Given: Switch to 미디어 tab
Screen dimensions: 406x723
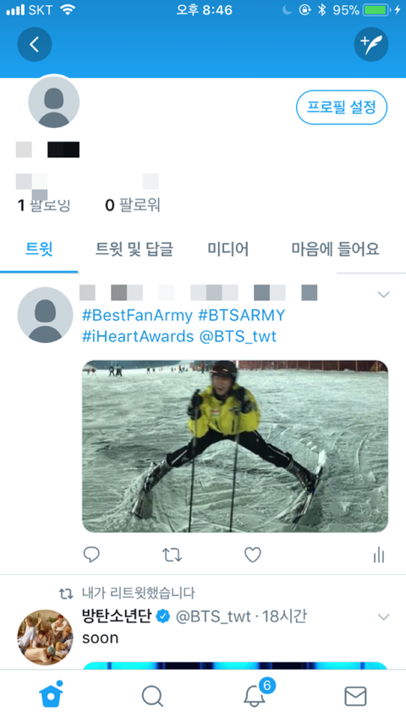Looking at the screenshot, I should tap(228, 249).
